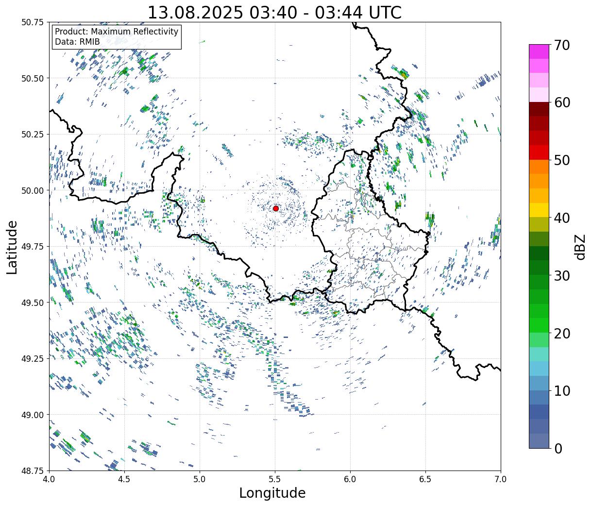Image resolution: width=592 pixels, height=505 pixels.
Task: Click the colorbar tick label 60
Action: 562,102
